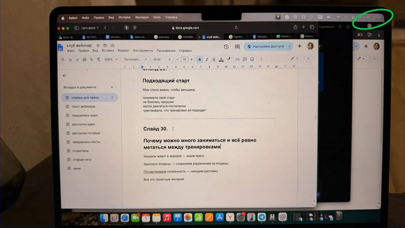The height and width of the screenshot is (228, 405).
Task: Open the Arial font dropdown
Action: click(162, 60)
